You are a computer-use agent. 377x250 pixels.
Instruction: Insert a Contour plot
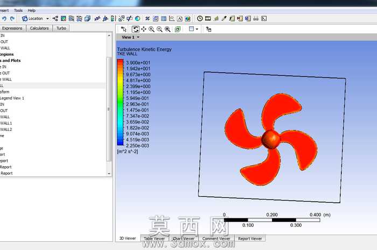click(63, 18)
